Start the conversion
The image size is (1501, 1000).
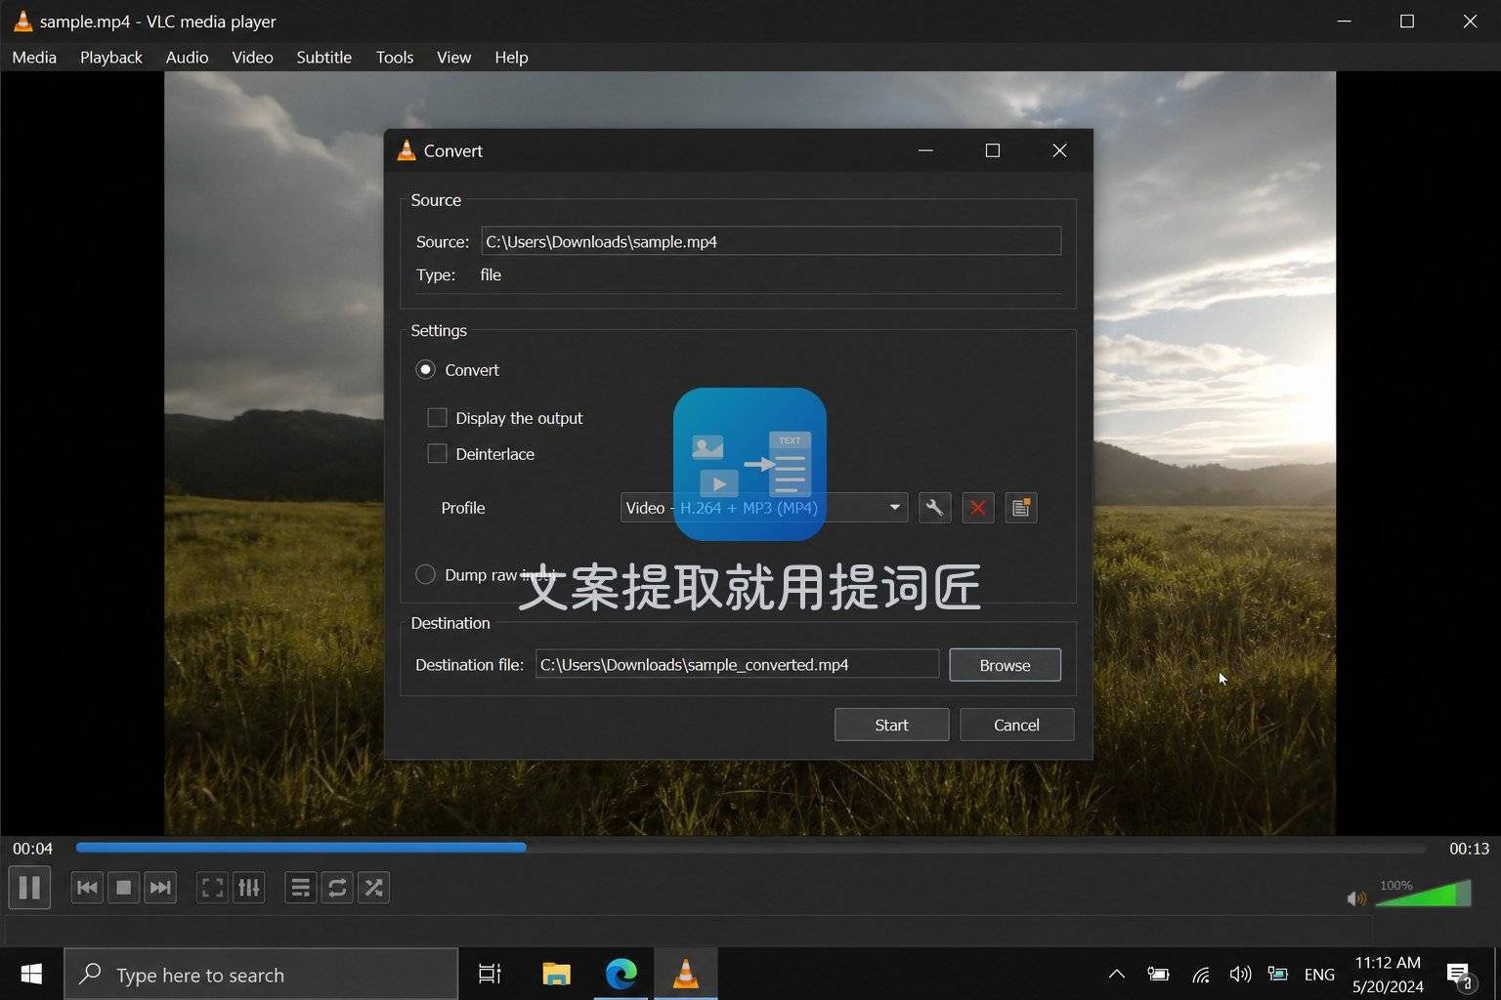click(x=891, y=725)
